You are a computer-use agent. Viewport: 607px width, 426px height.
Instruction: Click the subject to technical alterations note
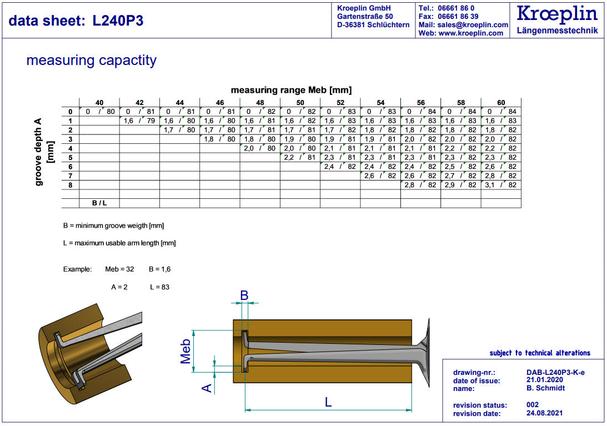coord(540,353)
